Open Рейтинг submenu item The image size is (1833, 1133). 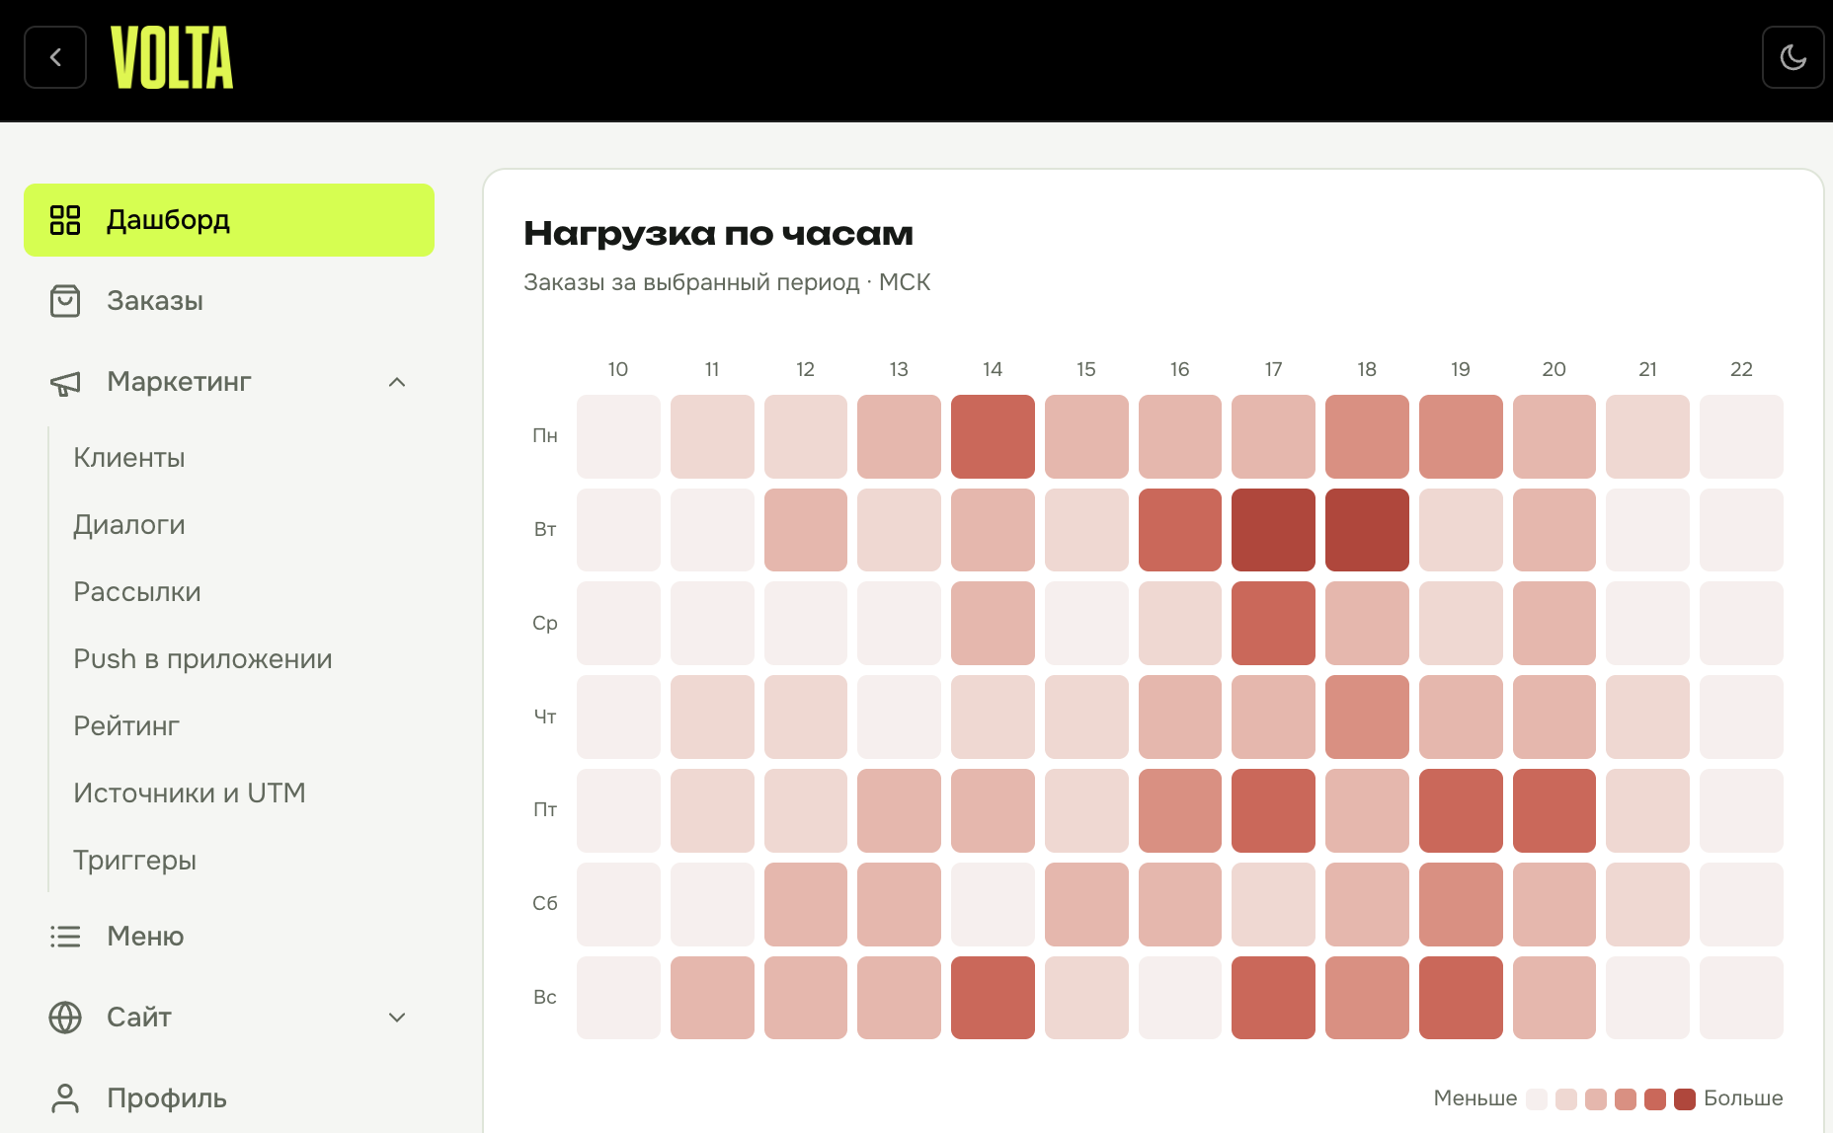pyautogui.click(x=126, y=726)
